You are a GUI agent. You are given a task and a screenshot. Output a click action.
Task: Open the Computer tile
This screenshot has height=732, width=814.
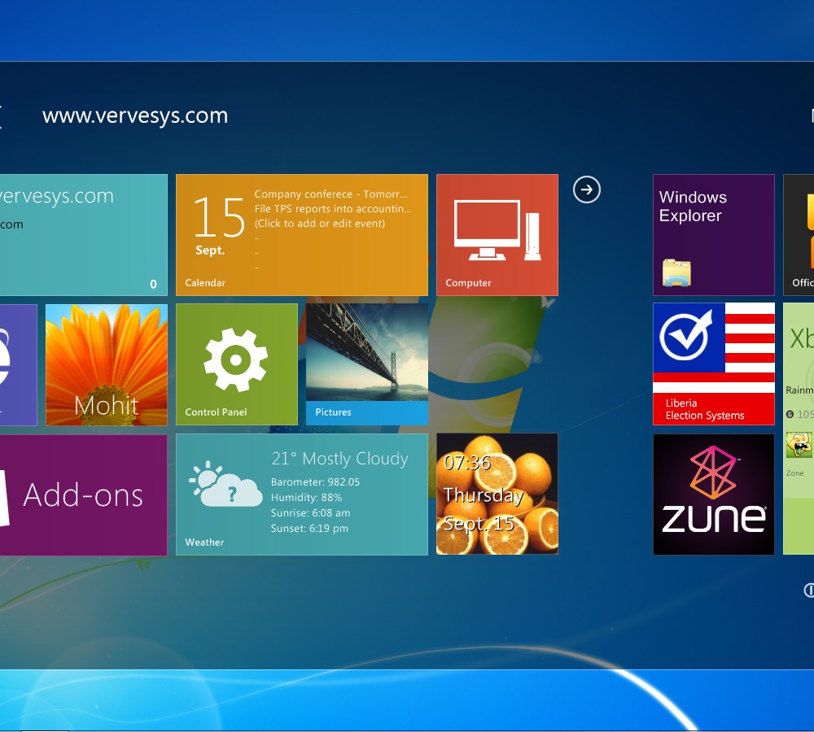497,234
